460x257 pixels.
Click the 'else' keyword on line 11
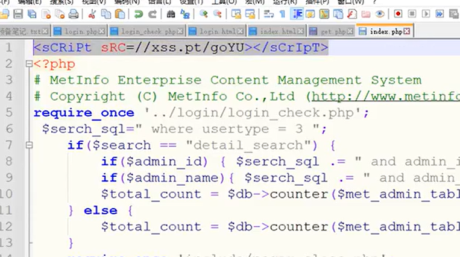100,211
